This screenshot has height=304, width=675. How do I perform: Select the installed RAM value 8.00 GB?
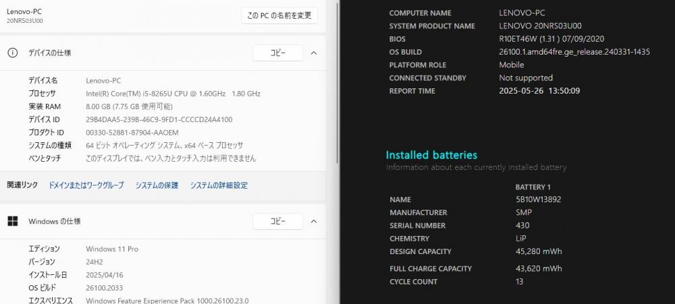[129, 107]
